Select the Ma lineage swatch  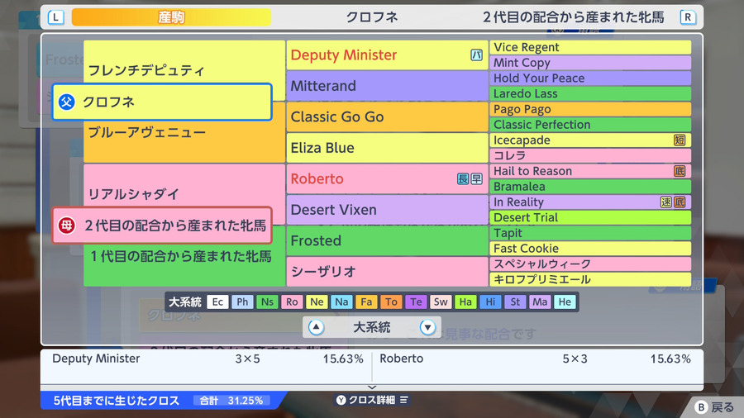click(540, 302)
